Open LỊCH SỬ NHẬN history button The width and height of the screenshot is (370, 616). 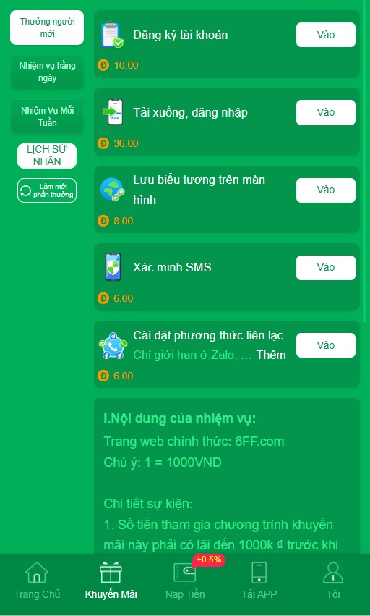[47, 156]
